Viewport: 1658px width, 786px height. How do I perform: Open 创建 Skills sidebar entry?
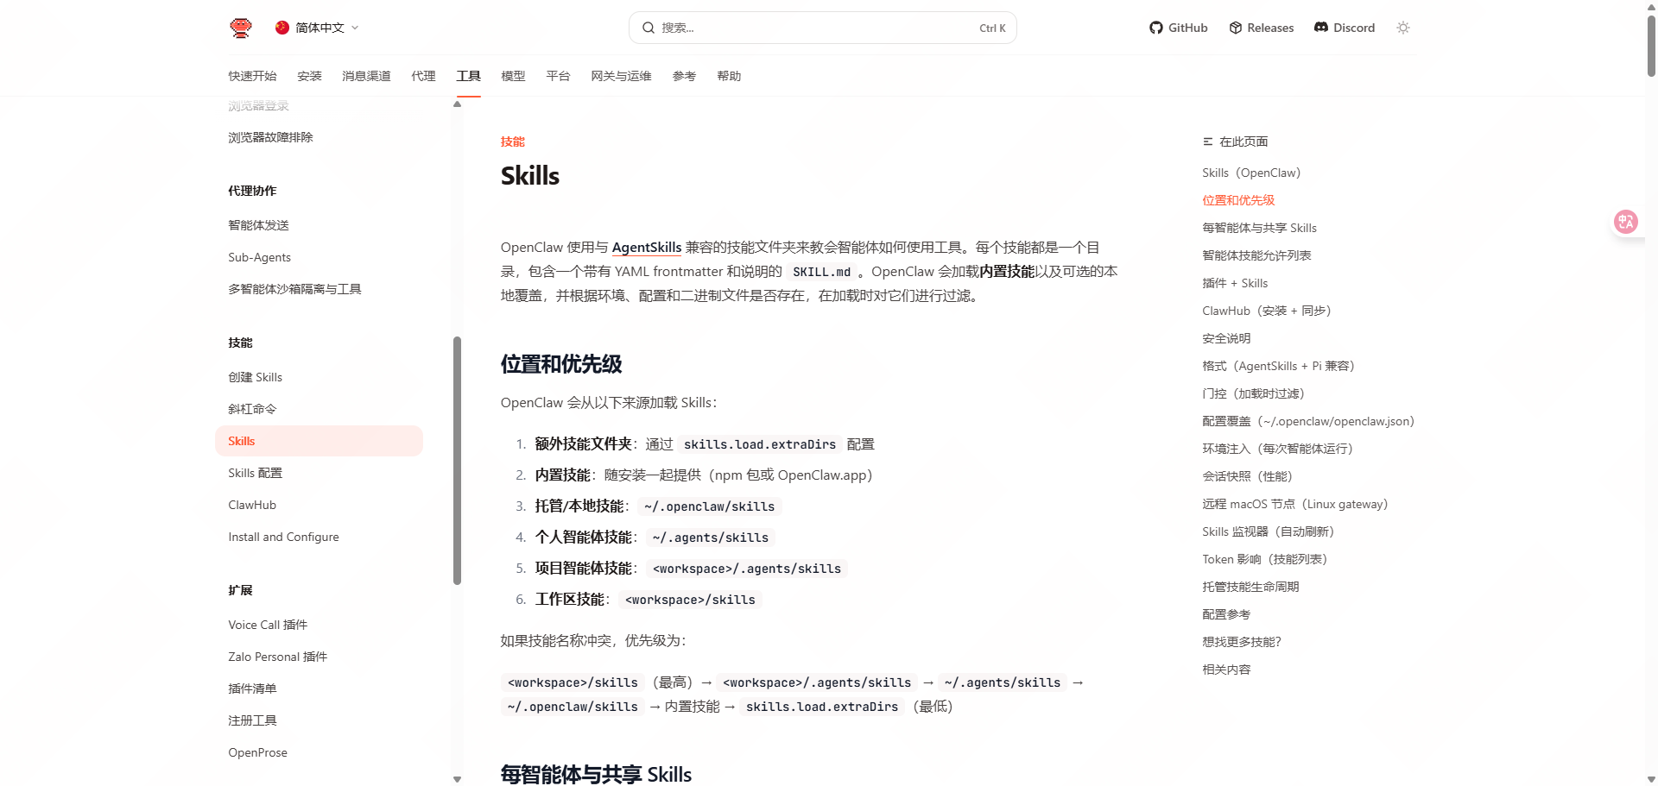click(x=255, y=377)
